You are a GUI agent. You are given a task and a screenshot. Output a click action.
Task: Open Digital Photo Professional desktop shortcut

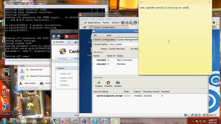(x=6, y=75)
